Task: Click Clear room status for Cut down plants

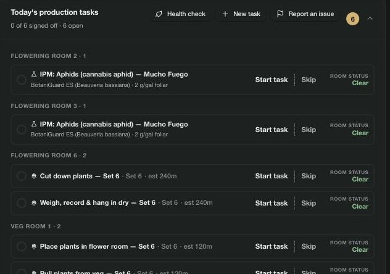Action: point(360,179)
